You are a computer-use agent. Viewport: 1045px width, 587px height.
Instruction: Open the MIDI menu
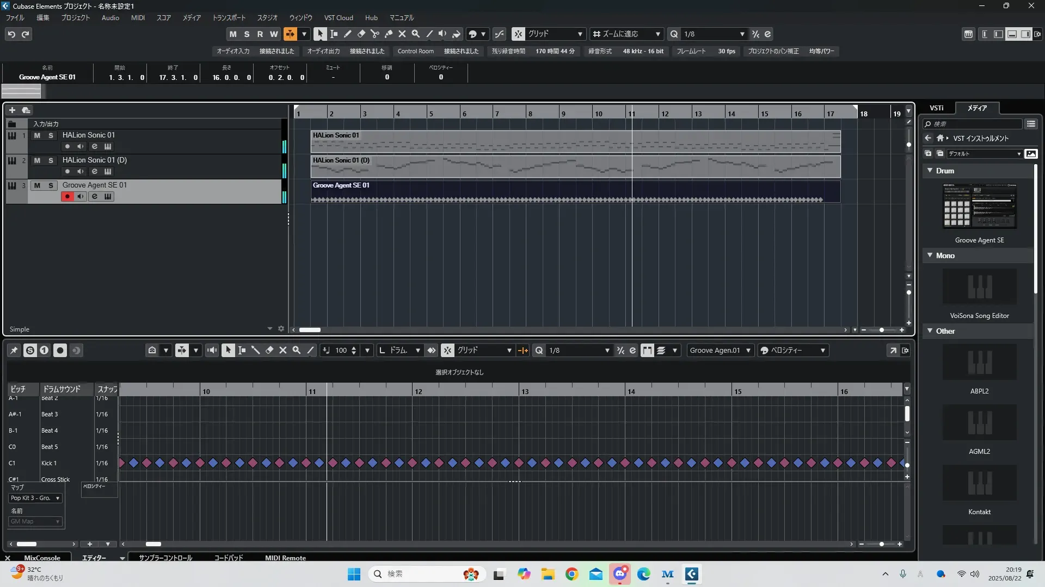(138, 18)
